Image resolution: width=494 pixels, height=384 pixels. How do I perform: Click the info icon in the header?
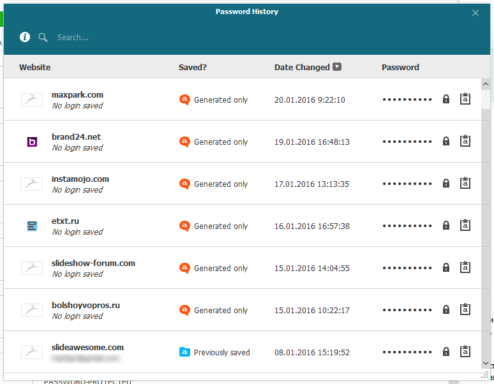coord(25,37)
